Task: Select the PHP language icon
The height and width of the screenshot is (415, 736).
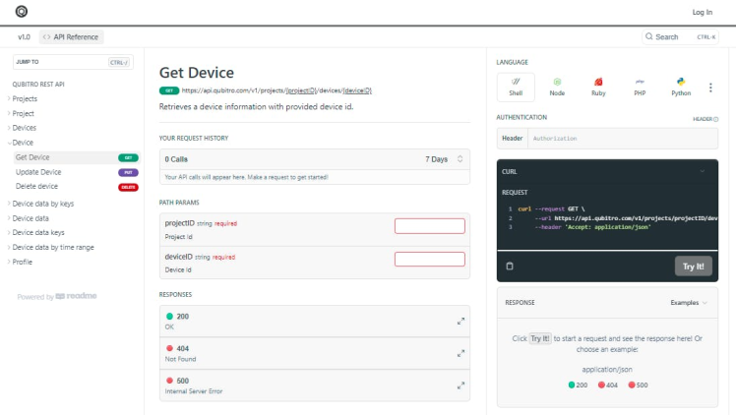Action: click(639, 87)
